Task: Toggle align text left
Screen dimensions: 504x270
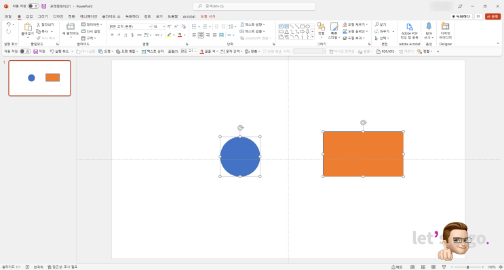Action: [x=194, y=35]
